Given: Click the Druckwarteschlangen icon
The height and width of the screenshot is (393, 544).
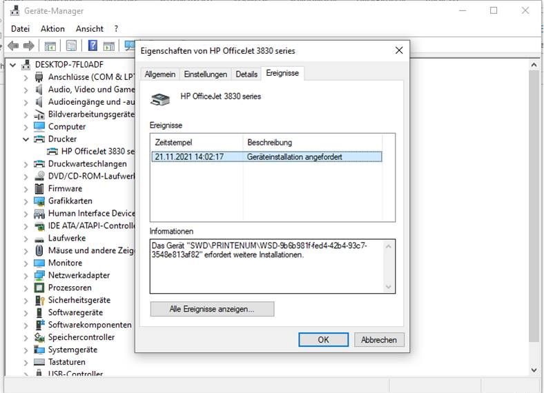Looking at the screenshot, I should click(39, 164).
